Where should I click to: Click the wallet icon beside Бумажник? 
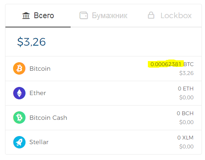[84, 15]
